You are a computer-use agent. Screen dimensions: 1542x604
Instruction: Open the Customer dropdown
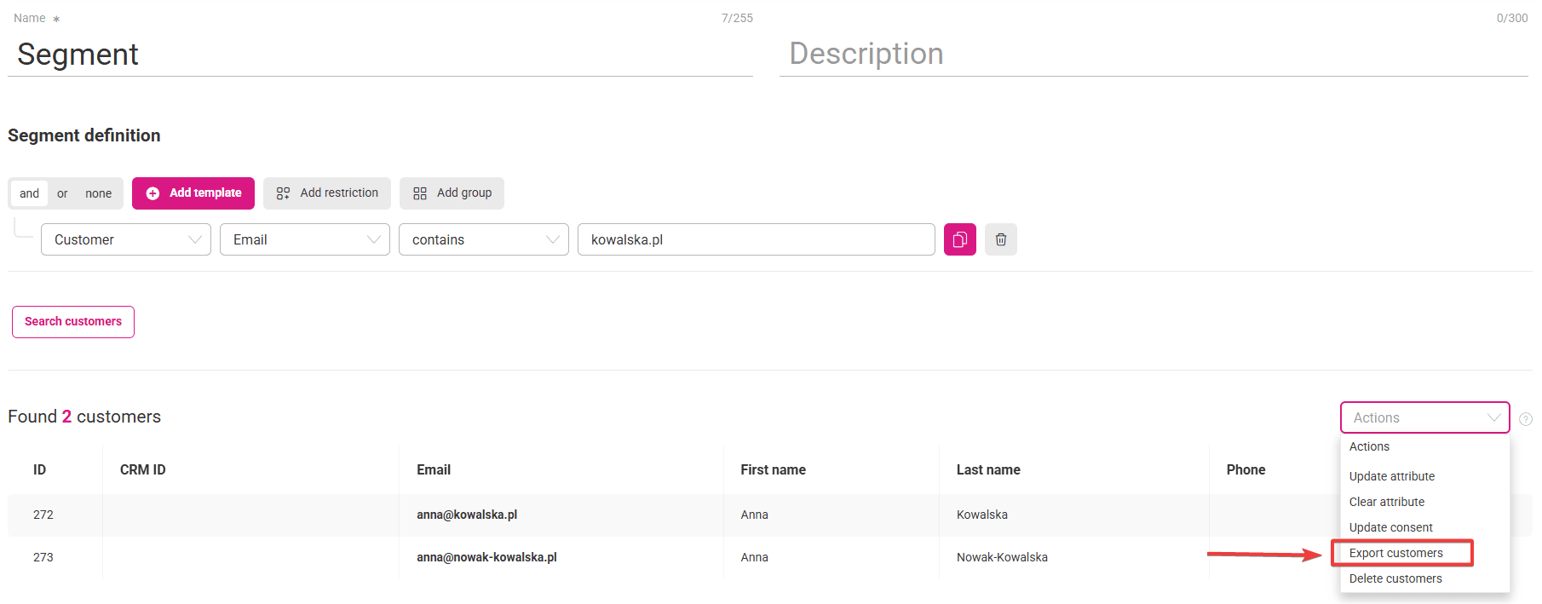(x=125, y=239)
